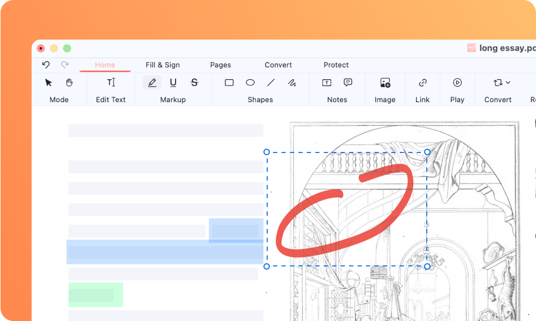Open the Pages tab
536x321 pixels.
[221, 65]
